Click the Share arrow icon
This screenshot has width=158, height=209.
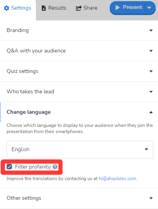[79, 8]
